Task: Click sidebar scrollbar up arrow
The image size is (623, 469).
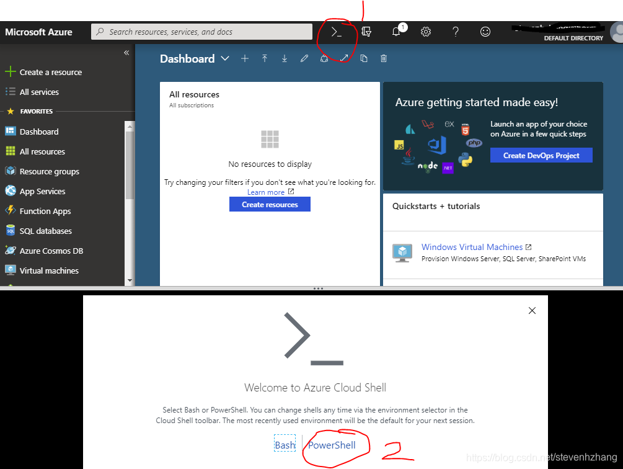Action: pos(130,126)
